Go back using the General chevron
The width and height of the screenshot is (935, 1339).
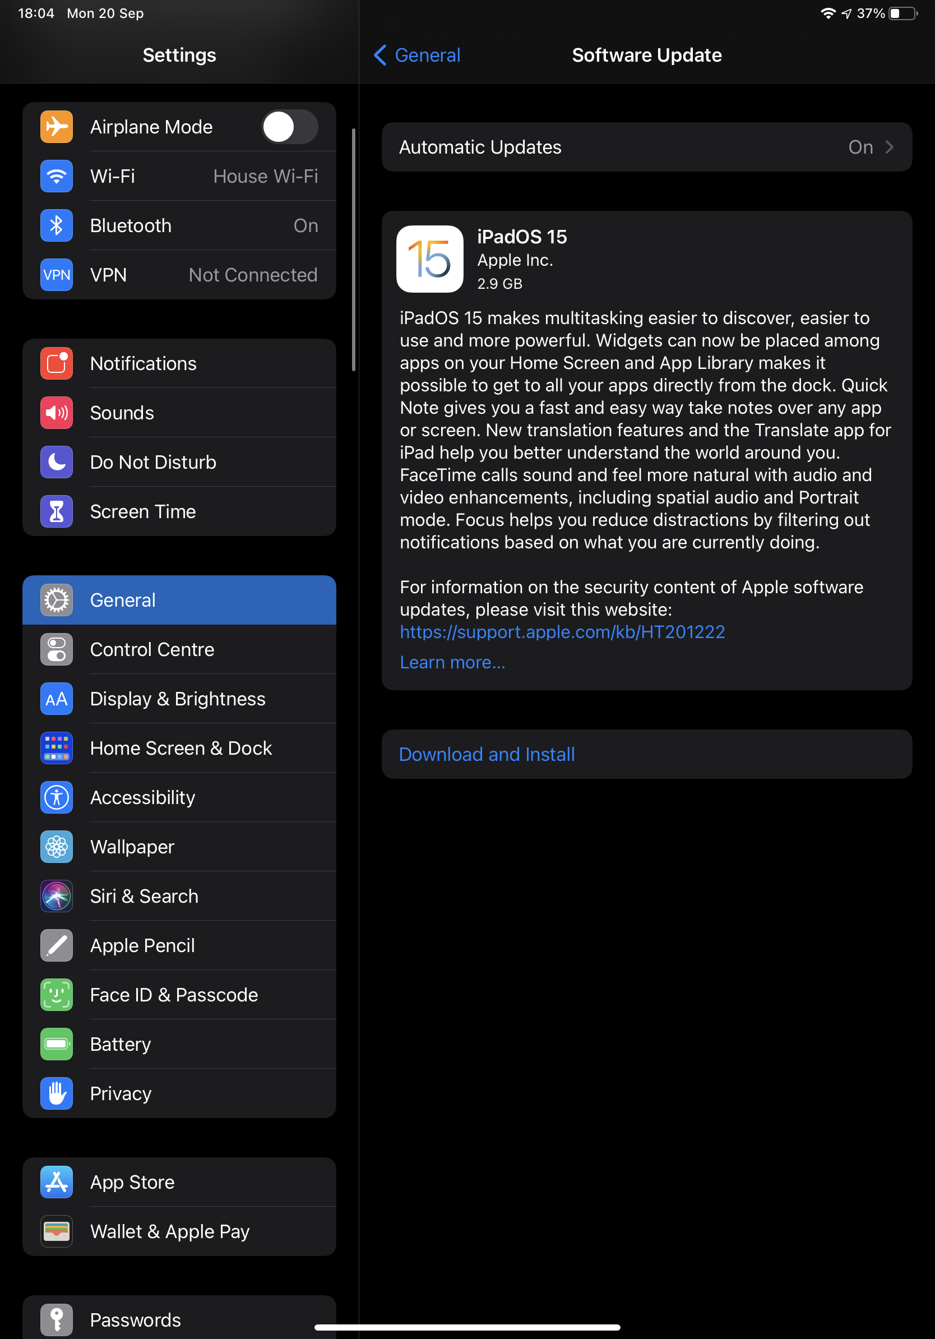380,56
